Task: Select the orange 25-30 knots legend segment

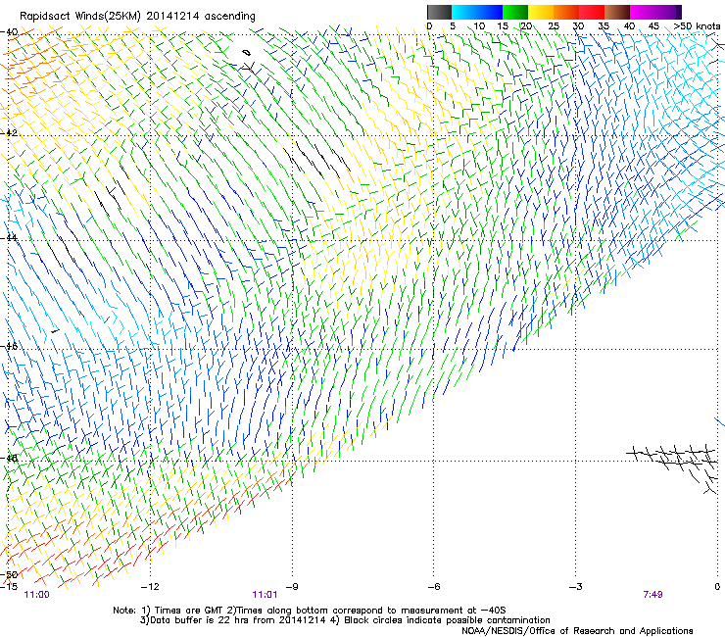Action: (566, 12)
